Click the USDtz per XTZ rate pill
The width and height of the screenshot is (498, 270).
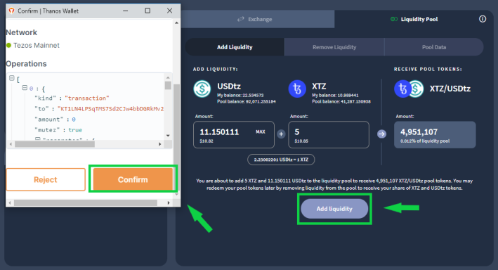(x=281, y=160)
